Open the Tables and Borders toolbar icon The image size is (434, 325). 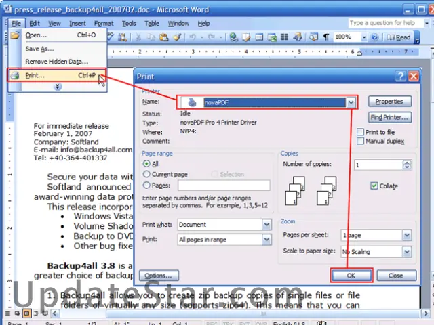(246, 37)
